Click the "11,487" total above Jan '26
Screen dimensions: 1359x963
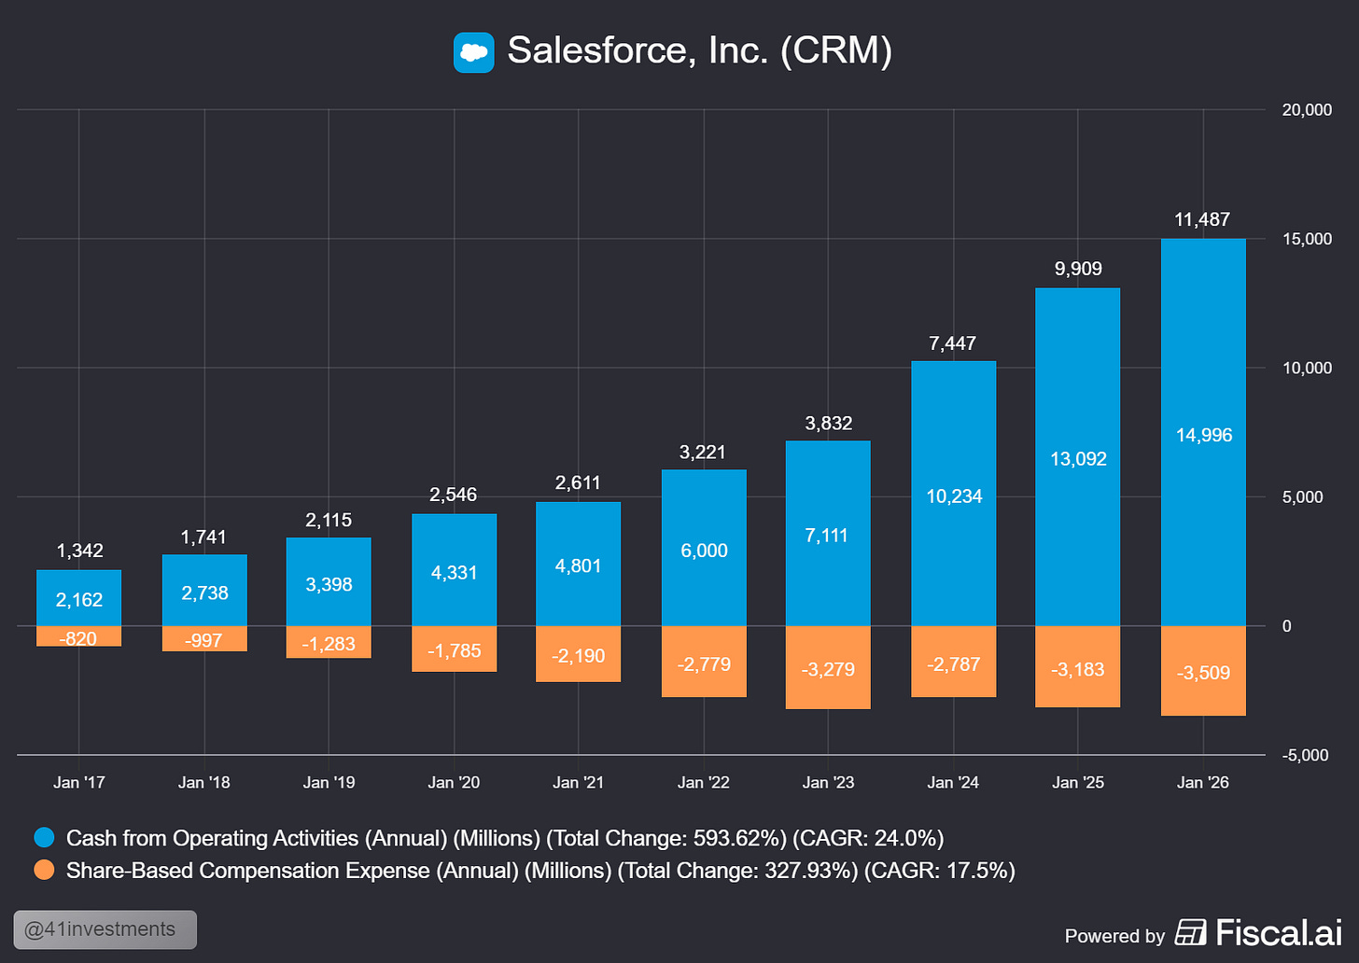(1202, 219)
